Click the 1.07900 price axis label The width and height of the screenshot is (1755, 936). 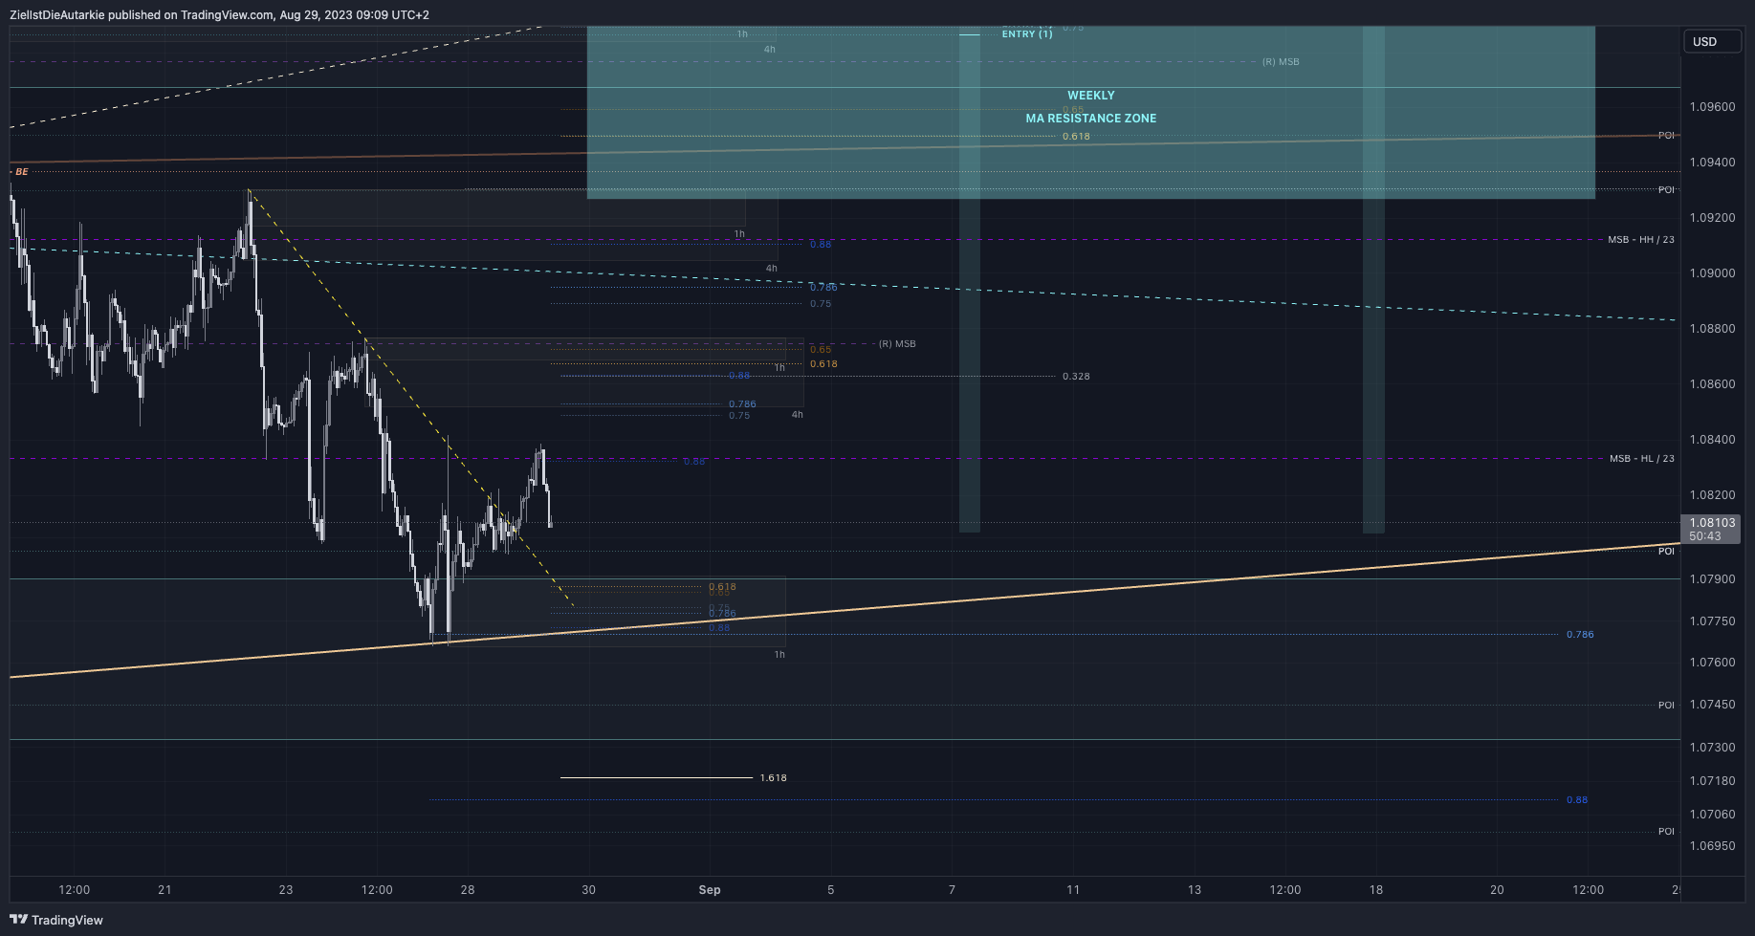tap(1712, 579)
